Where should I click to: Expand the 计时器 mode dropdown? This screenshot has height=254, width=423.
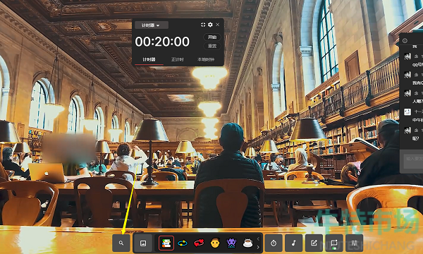152,25
